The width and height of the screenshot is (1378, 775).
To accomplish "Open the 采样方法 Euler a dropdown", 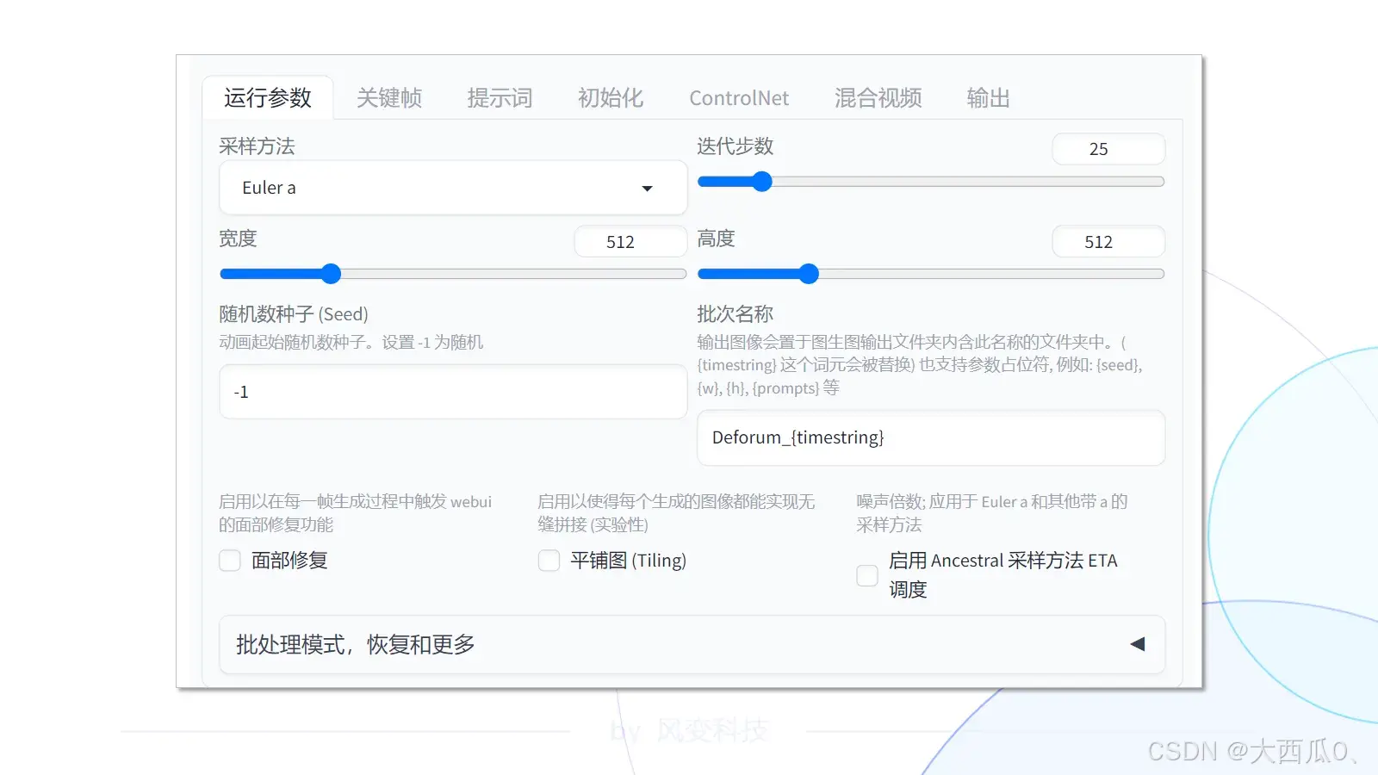I will point(453,188).
